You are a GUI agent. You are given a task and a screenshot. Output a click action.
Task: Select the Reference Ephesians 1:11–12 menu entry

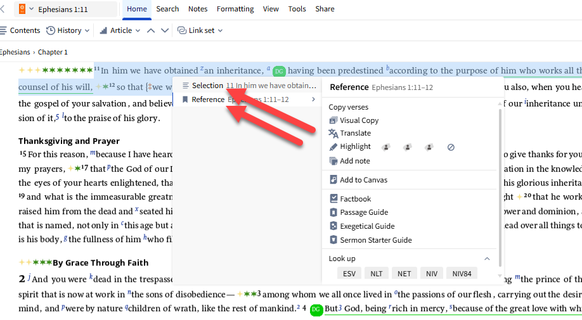247,99
